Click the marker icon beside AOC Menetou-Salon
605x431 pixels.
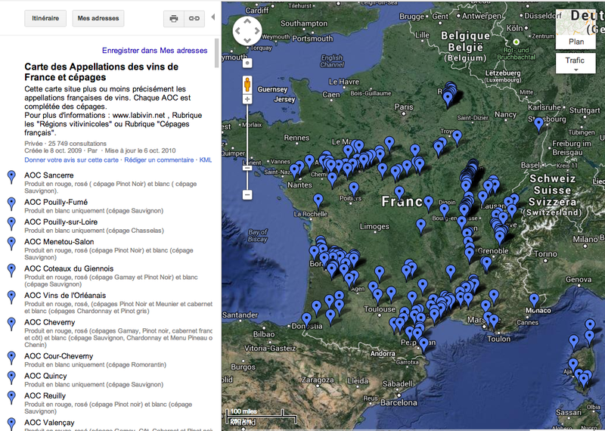coord(11,244)
